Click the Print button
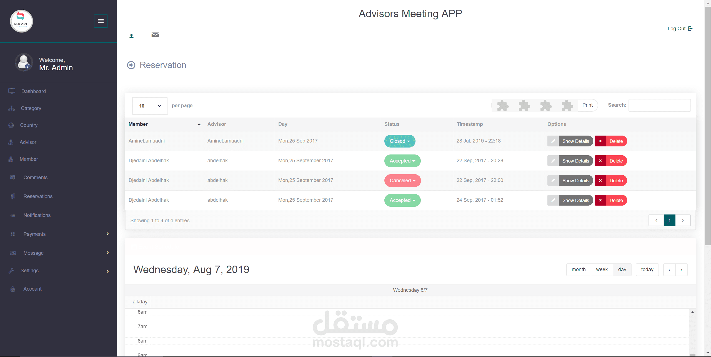This screenshot has height=357, width=711. pos(587,105)
